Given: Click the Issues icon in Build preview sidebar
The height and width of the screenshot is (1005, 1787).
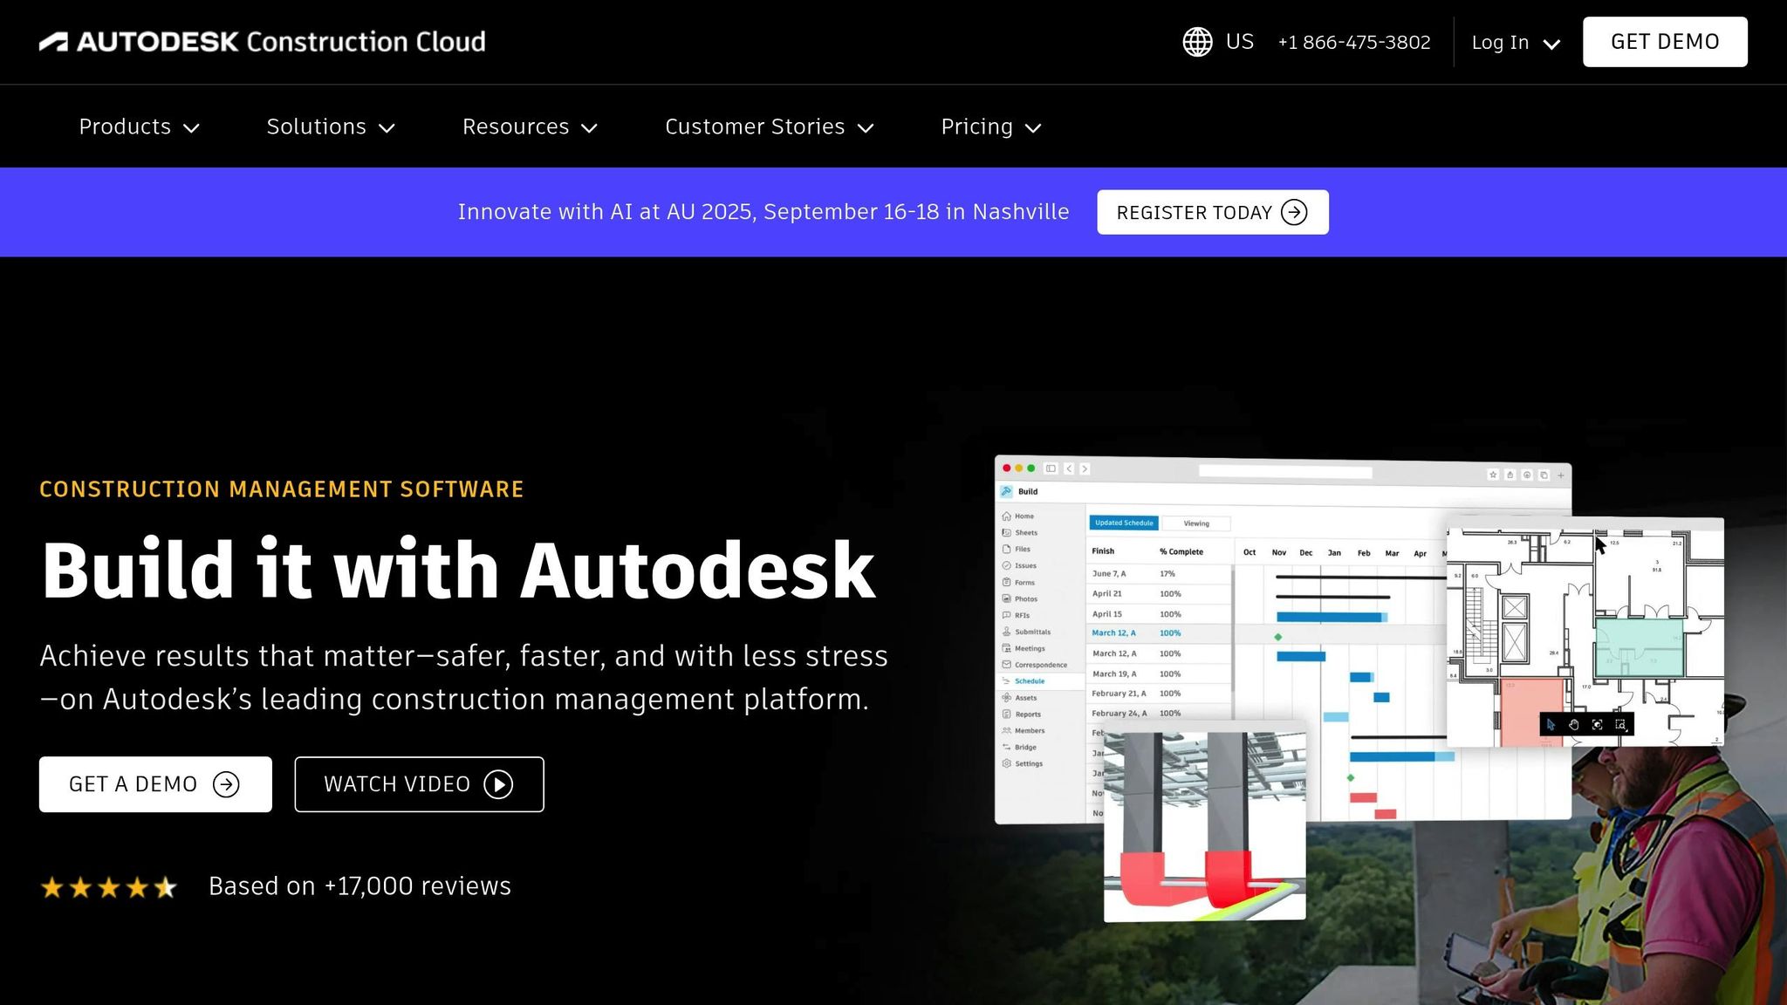Looking at the screenshot, I should 1006,566.
